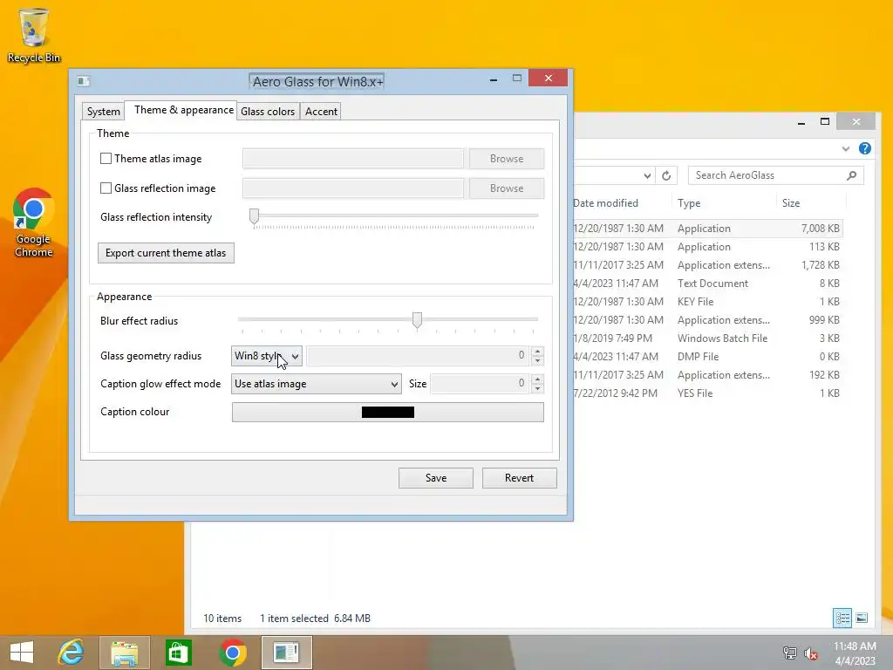Open the Caption glow effect mode dropdown

[316, 384]
